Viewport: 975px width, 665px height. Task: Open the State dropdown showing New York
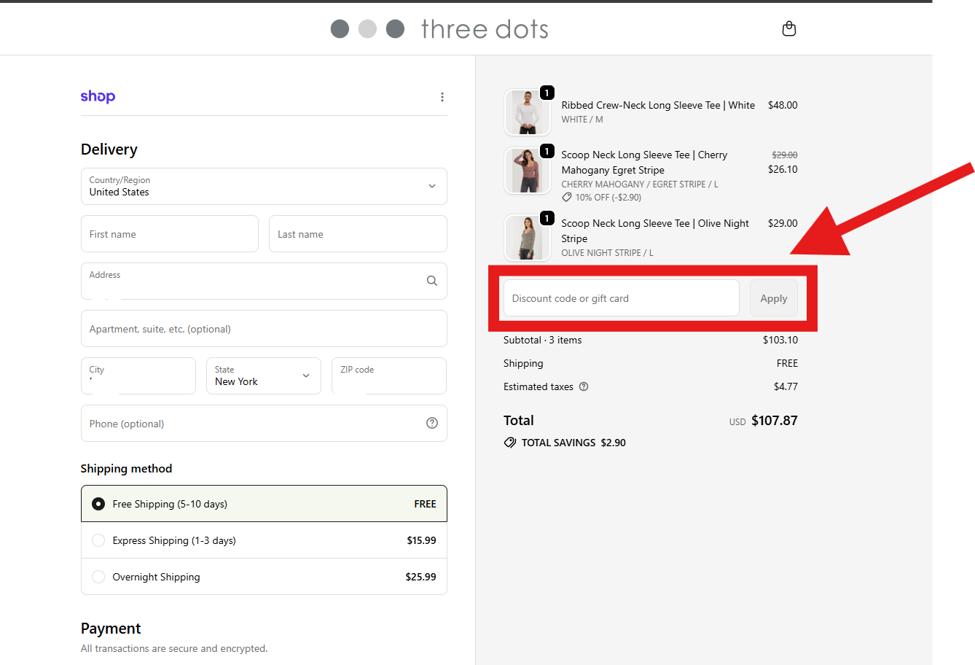[263, 376]
